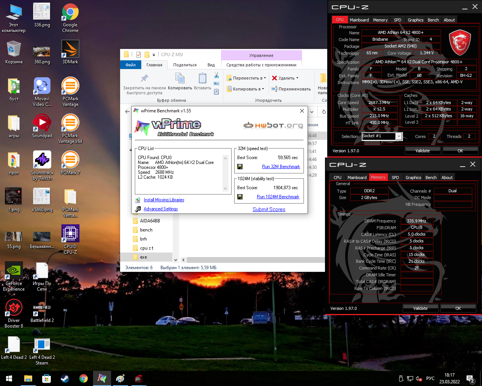Select the bench folder

tap(146, 230)
